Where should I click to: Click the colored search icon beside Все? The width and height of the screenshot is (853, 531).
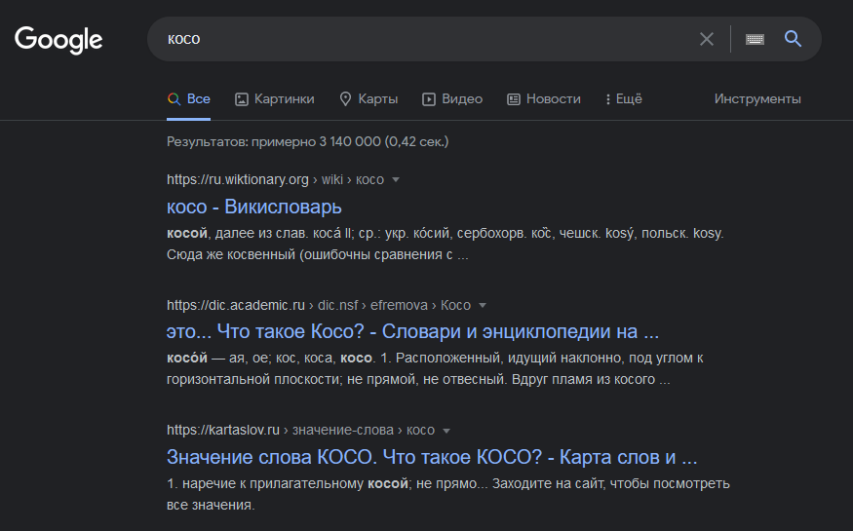174,99
